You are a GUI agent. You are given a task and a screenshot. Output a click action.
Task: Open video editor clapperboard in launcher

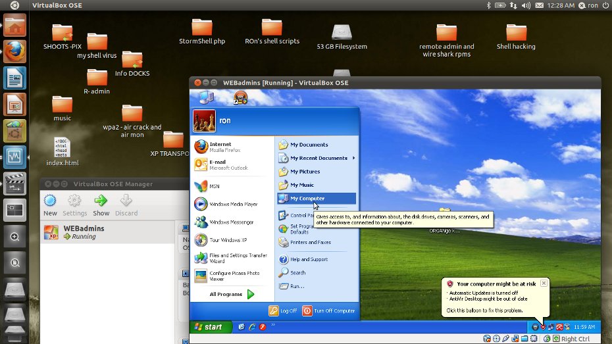point(15,184)
